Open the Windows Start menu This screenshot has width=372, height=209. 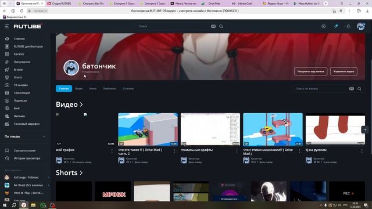[5, 205]
